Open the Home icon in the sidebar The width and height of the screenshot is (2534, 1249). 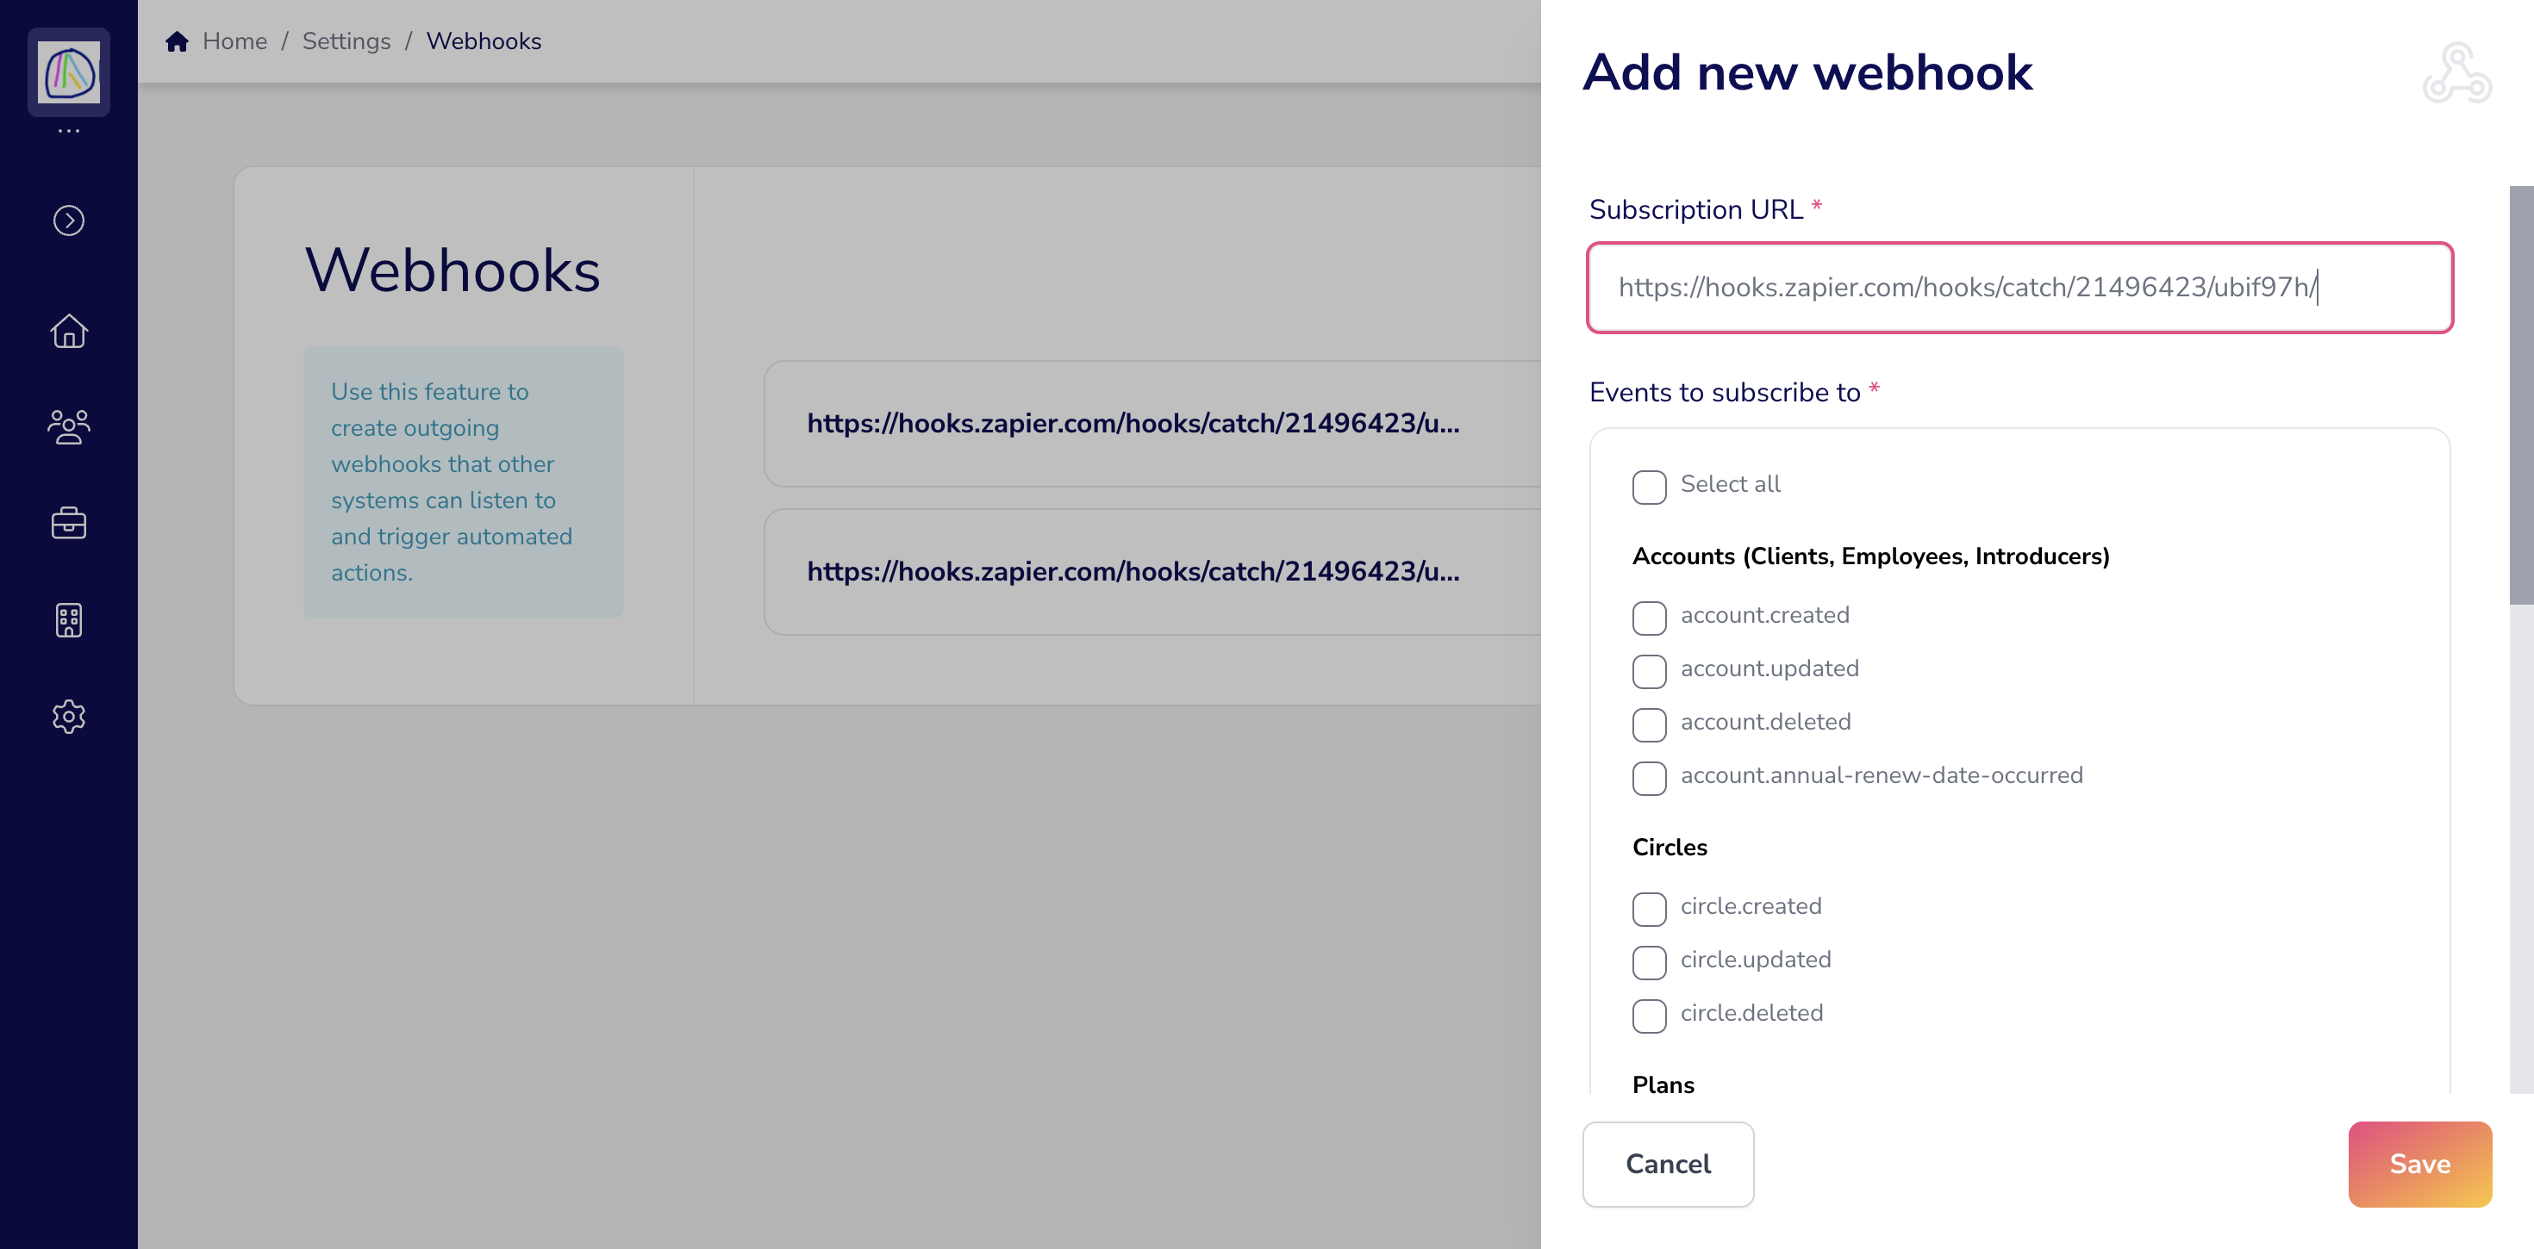pyautogui.click(x=69, y=331)
